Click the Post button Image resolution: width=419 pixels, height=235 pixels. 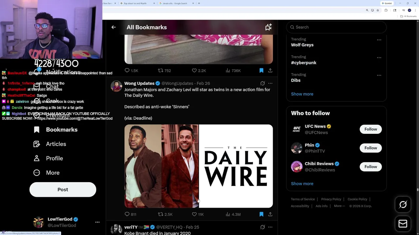coord(63,190)
